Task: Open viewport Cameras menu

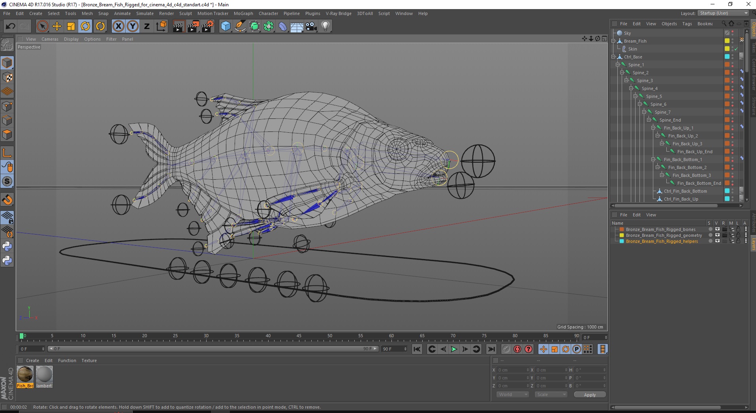Action: point(50,39)
